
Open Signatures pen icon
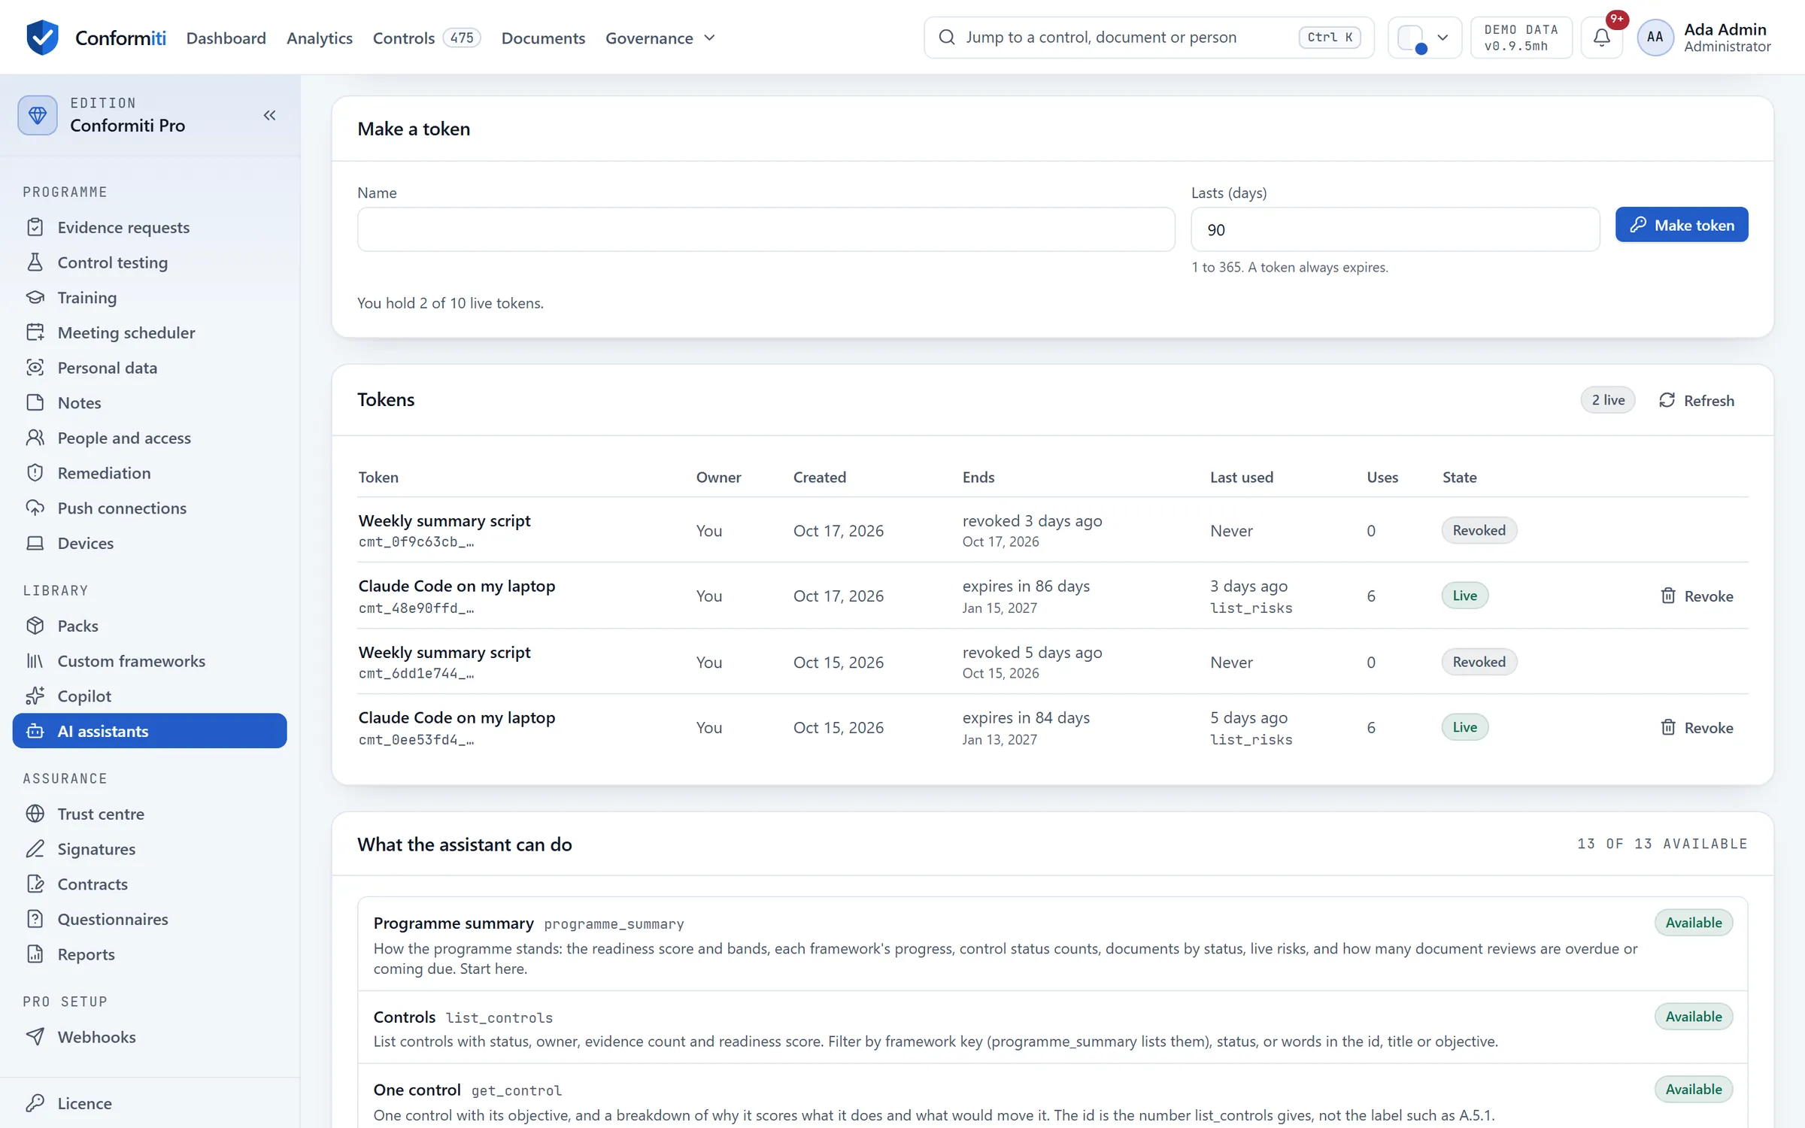click(35, 849)
